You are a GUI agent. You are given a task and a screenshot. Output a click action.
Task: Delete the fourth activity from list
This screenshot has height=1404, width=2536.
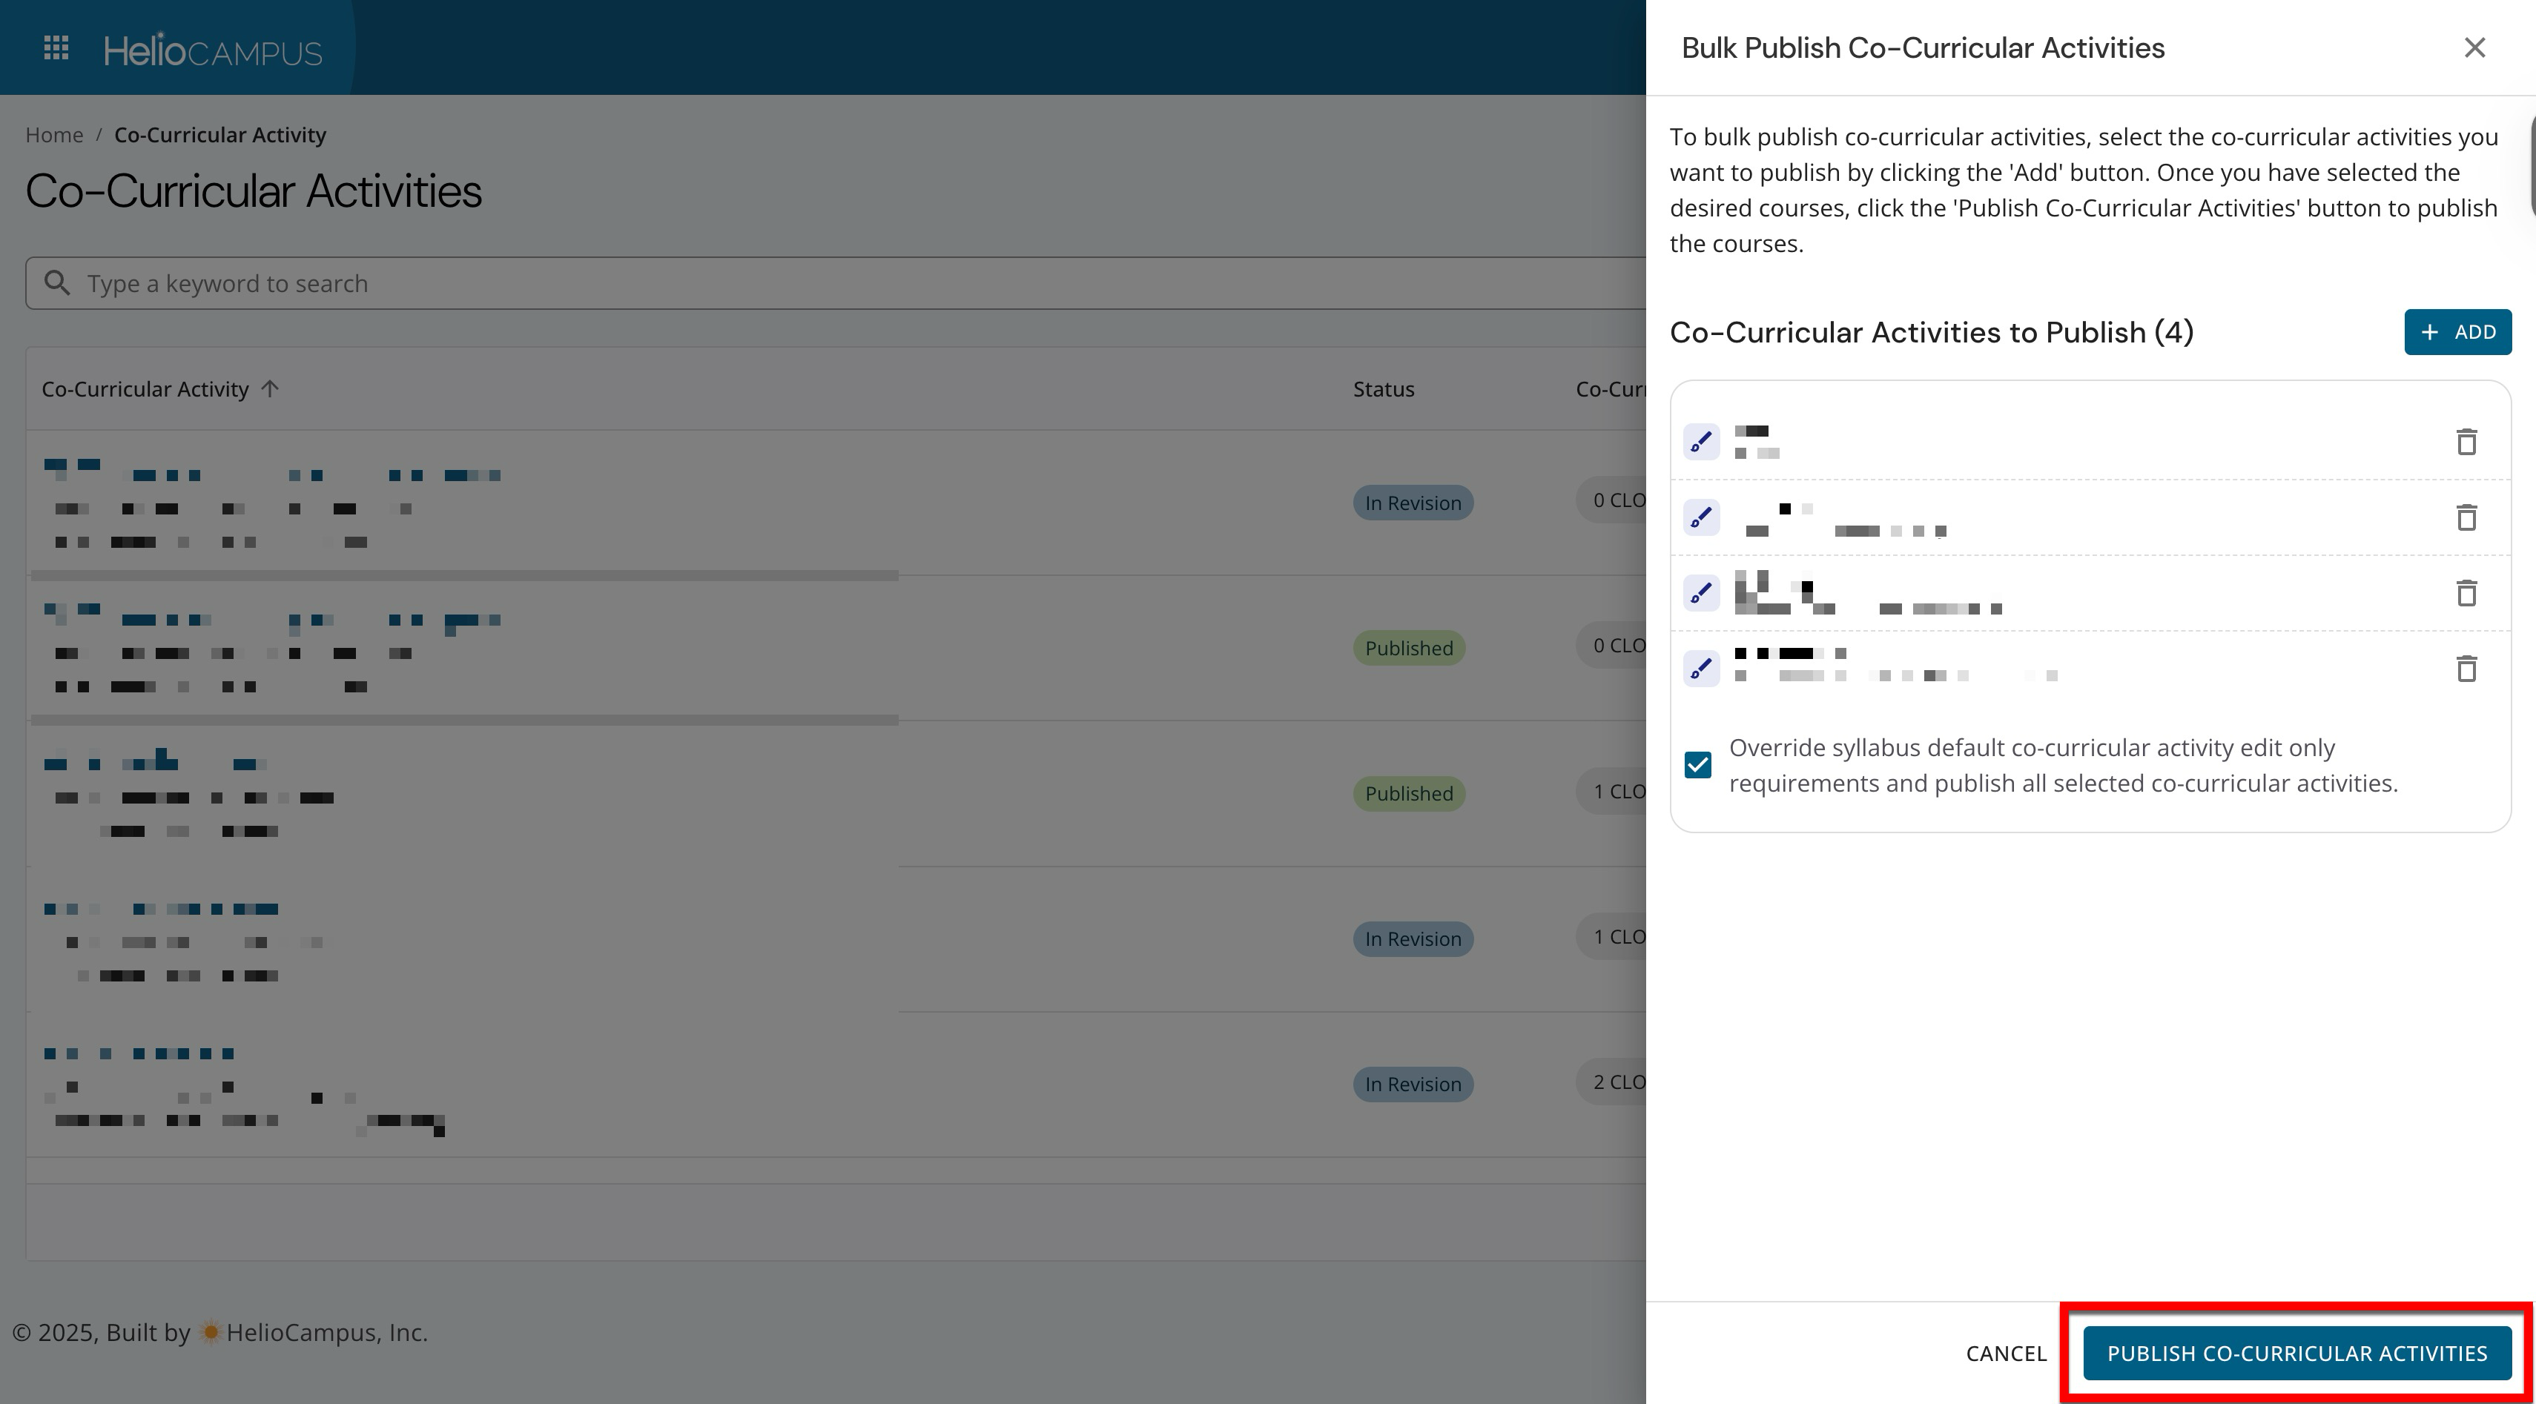(2465, 669)
